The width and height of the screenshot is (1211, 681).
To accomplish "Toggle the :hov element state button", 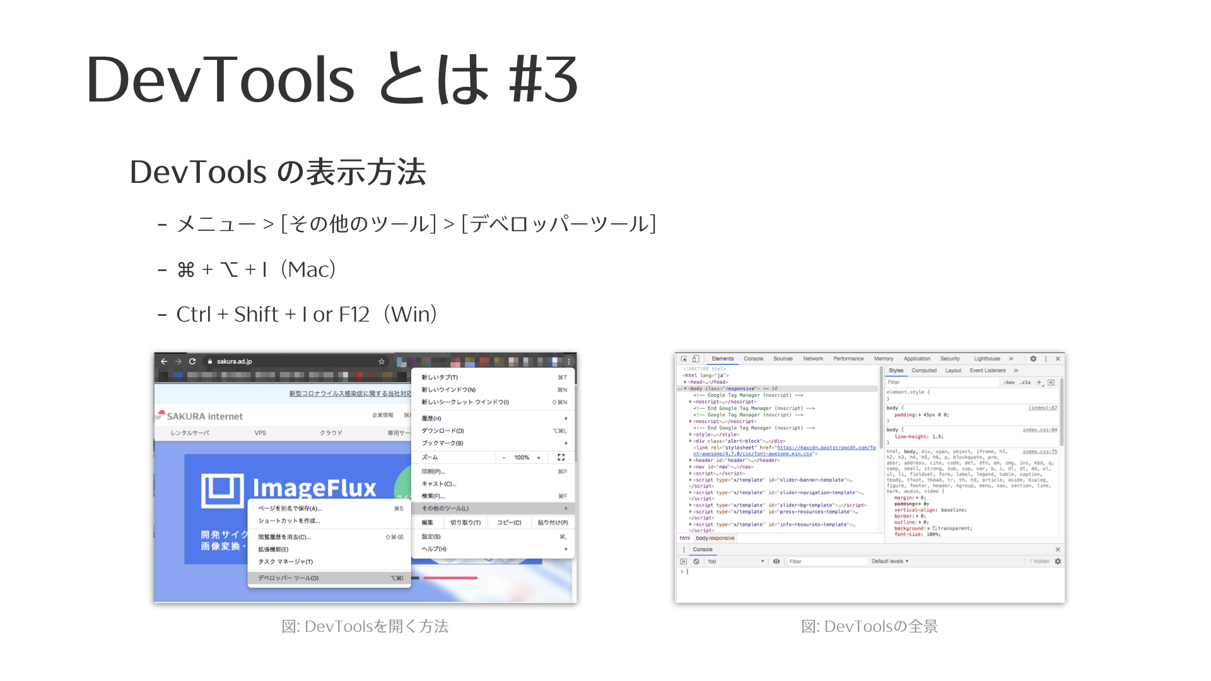I will (1009, 382).
